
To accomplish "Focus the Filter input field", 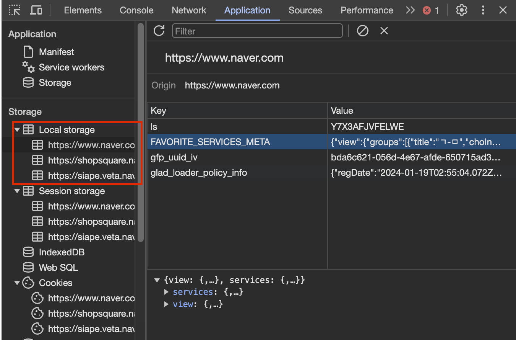I will click(x=257, y=31).
